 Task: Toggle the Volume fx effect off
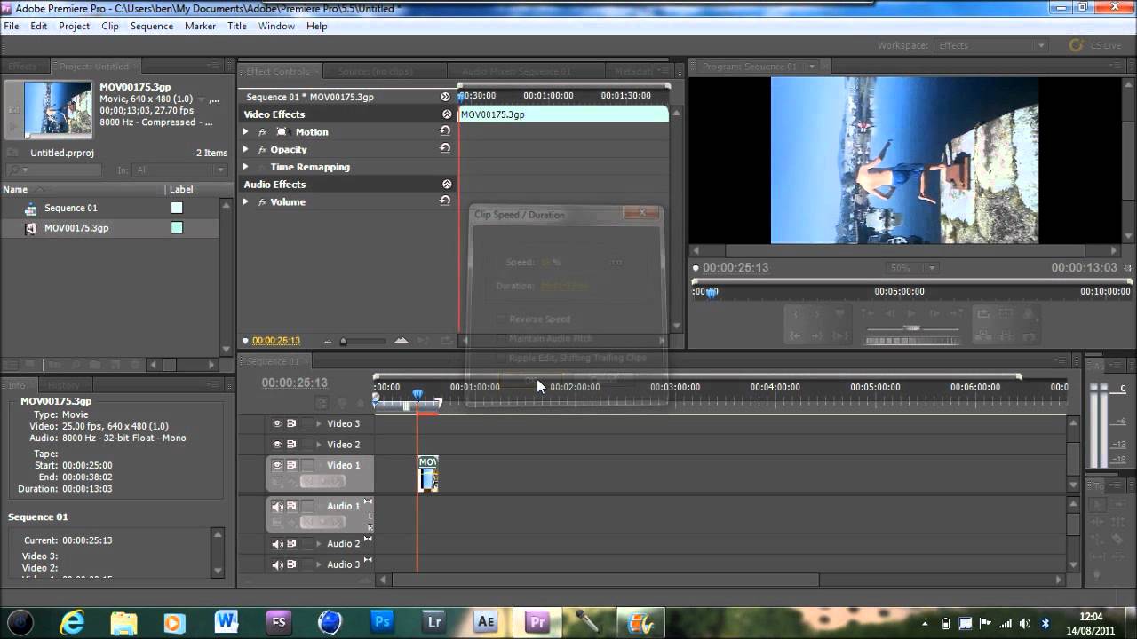pos(263,201)
